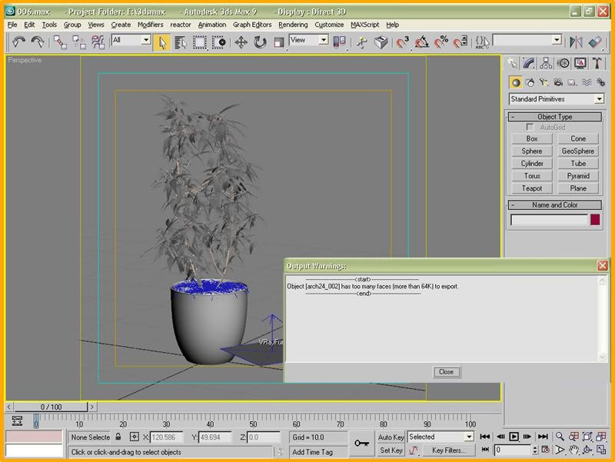
Task: Click the Play Animation button
Action: pyautogui.click(x=514, y=437)
